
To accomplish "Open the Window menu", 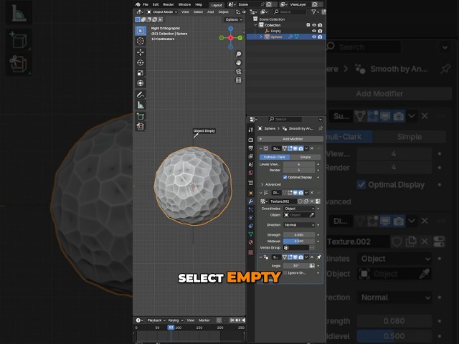I will (x=184, y=4).
